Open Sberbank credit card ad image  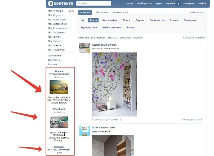point(59,122)
